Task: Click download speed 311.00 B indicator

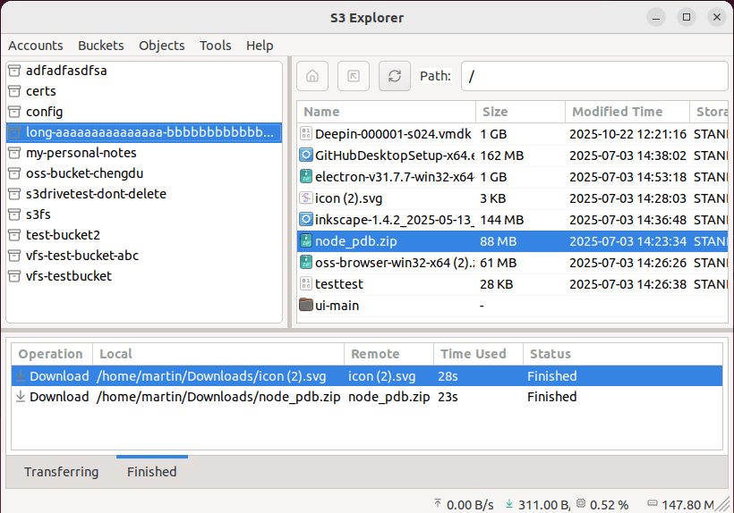Action: [x=538, y=505]
